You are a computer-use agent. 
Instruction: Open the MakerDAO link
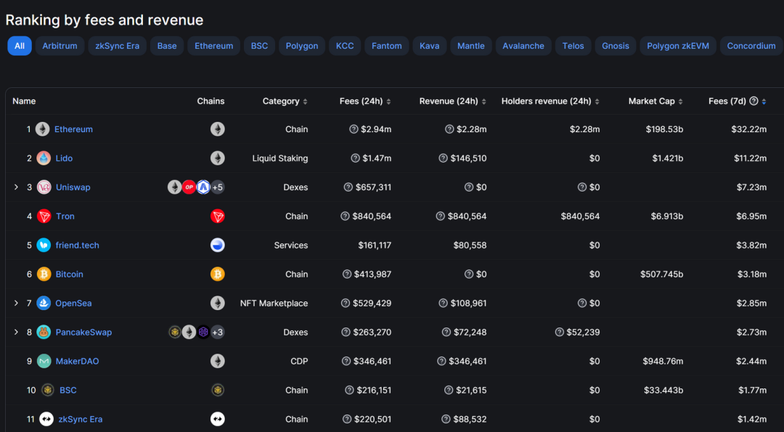click(x=78, y=361)
